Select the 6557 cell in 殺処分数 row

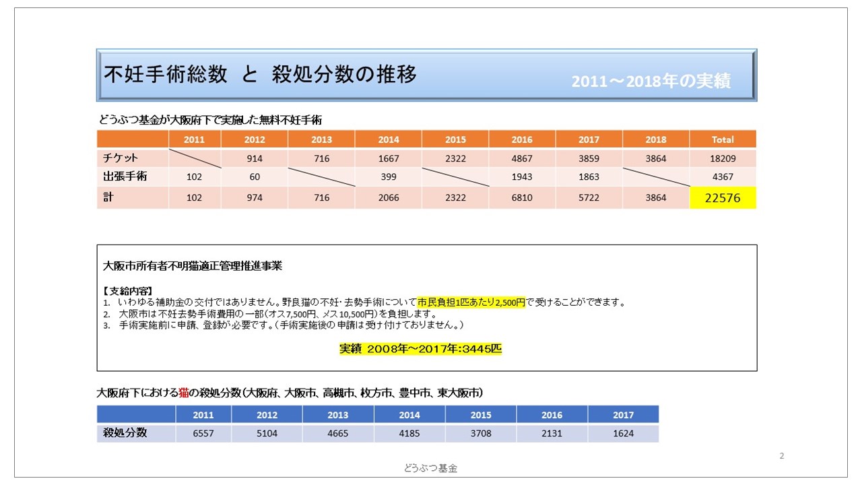click(x=203, y=433)
